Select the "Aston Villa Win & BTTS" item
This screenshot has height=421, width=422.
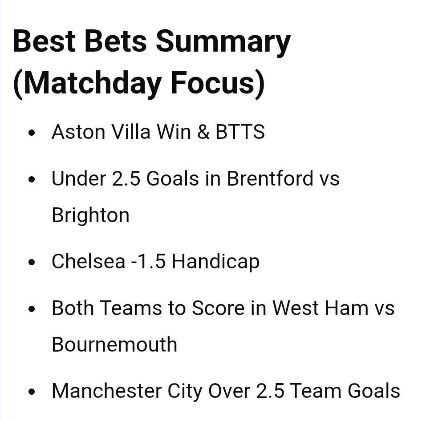coord(158,132)
